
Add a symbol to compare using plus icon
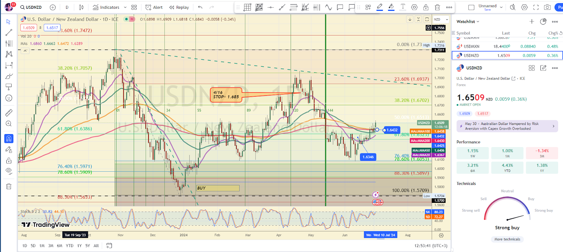pyautogui.click(x=53, y=7)
